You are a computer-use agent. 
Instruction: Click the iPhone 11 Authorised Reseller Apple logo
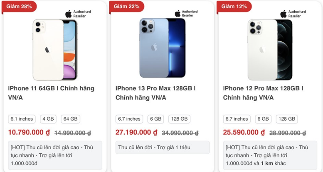click(x=69, y=14)
